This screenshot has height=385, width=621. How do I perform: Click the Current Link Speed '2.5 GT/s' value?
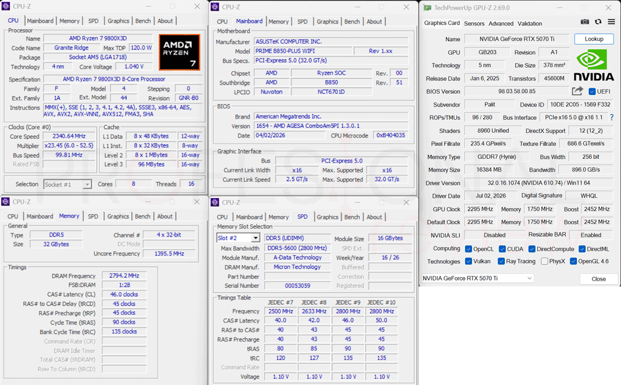[297, 179]
